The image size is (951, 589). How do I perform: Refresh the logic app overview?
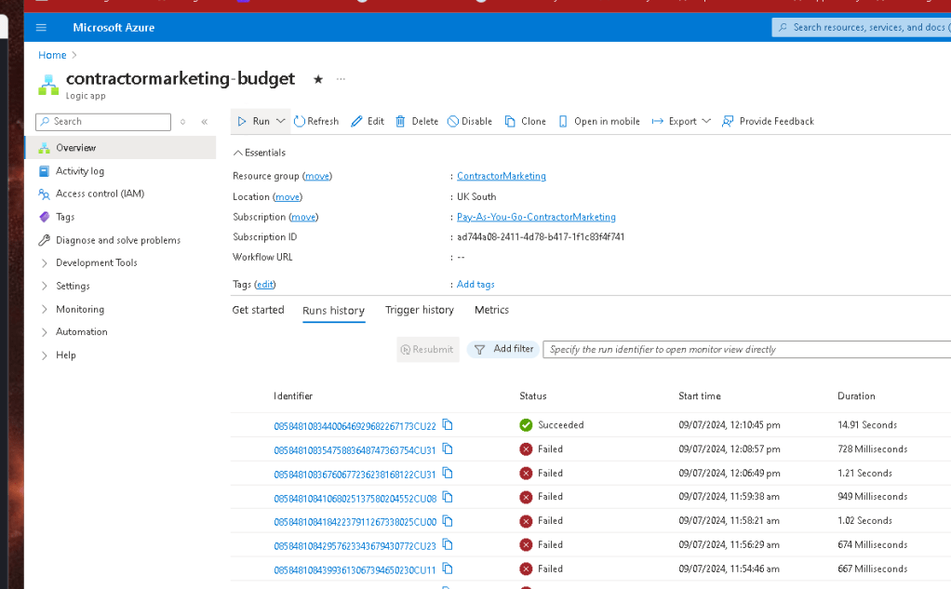pyautogui.click(x=316, y=121)
